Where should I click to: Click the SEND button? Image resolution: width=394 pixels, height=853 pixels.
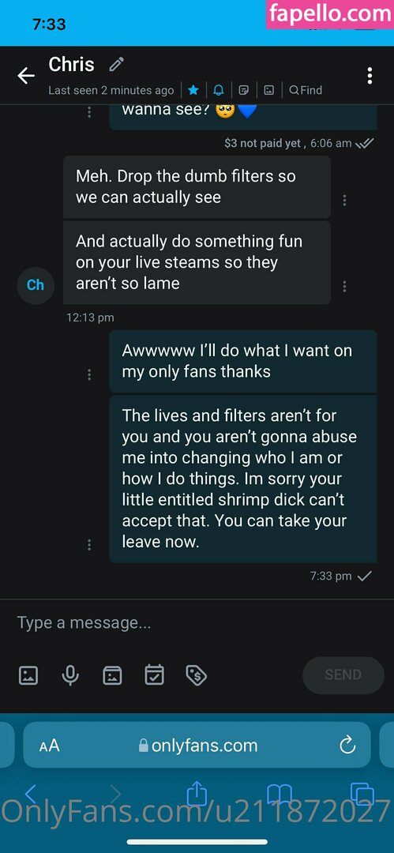343,675
